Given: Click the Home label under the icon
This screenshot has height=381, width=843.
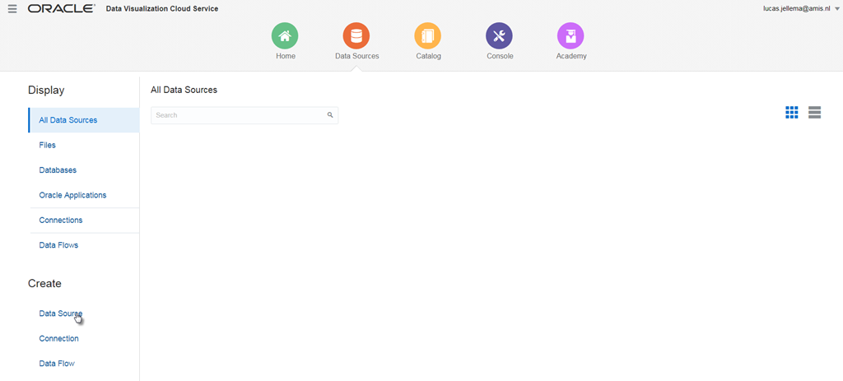Looking at the screenshot, I should tap(286, 56).
